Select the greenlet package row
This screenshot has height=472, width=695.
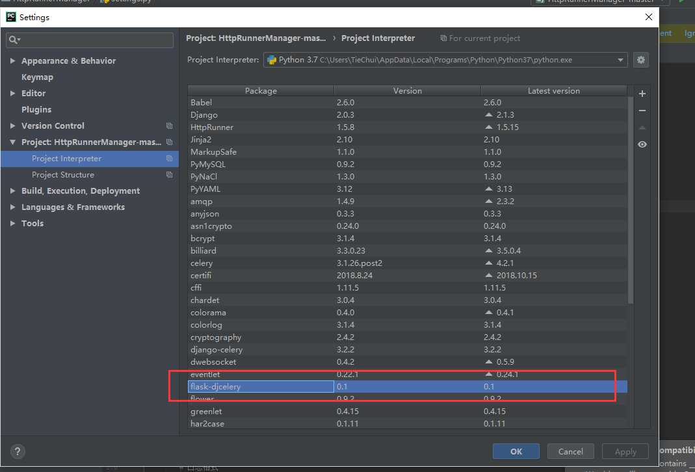coord(408,412)
